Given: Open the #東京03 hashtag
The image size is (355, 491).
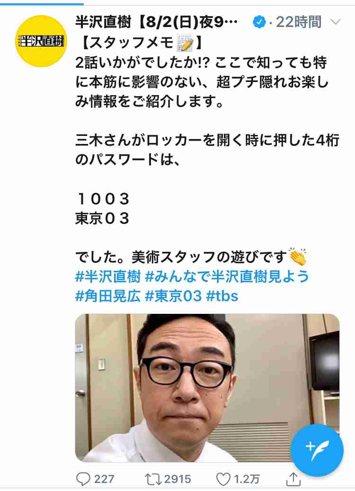Looking at the screenshot, I should (173, 296).
